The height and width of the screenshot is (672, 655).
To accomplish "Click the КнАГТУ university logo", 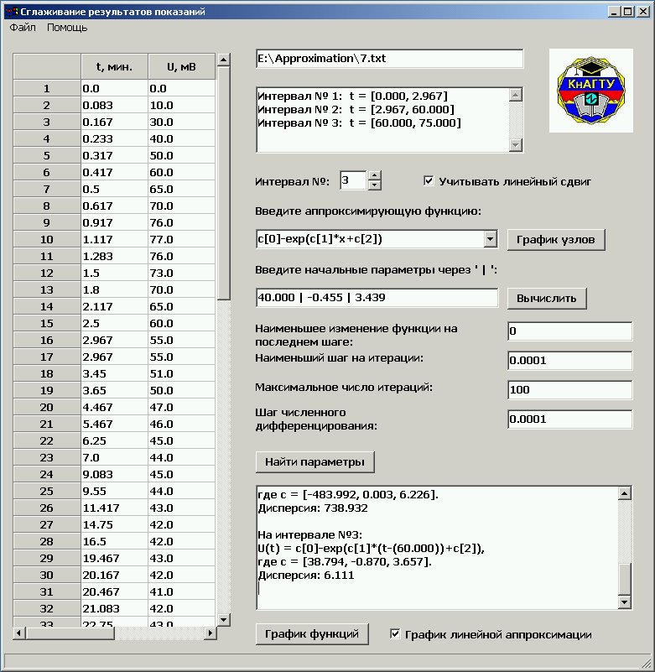I will (590, 91).
